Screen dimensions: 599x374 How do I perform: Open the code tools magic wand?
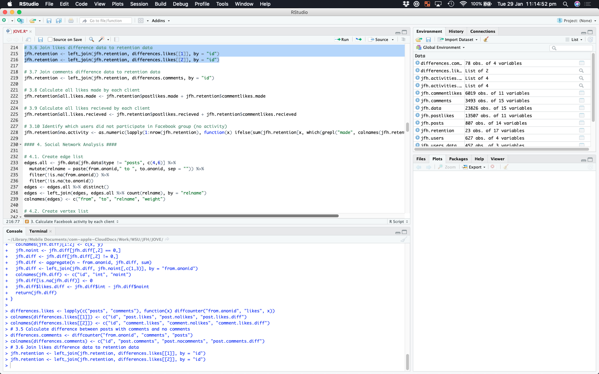pyautogui.click(x=102, y=40)
